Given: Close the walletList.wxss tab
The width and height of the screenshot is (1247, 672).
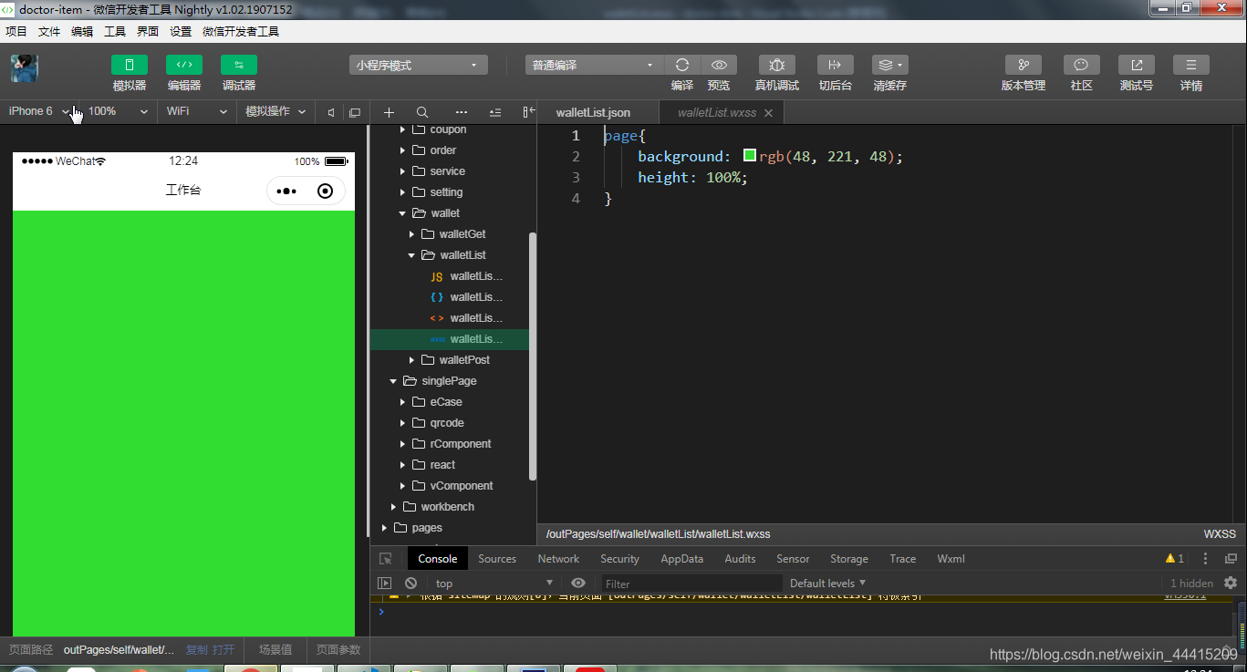Looking at the screenshot, I should click(x=768, y=113).
